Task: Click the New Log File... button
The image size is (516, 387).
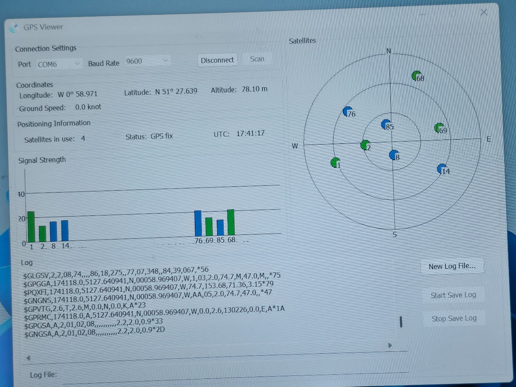Action: tap(452, 266)
